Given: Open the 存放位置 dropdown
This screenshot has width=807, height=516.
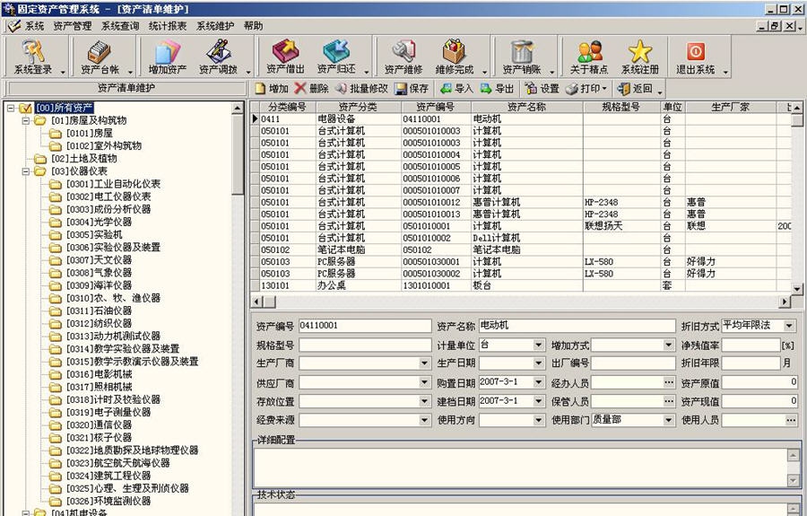Looking at the screenshot, I should (425, 401).
